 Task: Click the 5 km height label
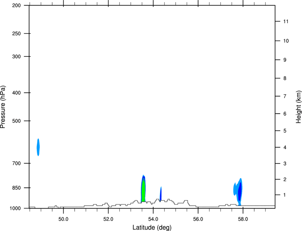click(285, 131)
